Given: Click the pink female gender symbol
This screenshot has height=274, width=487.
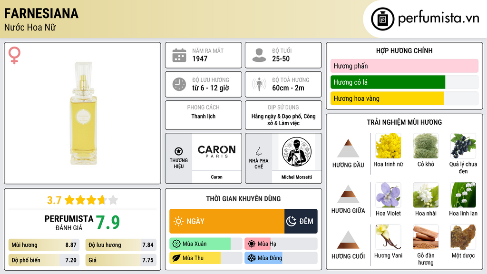Looking at the screenshot, I should (x=14, y=55).
